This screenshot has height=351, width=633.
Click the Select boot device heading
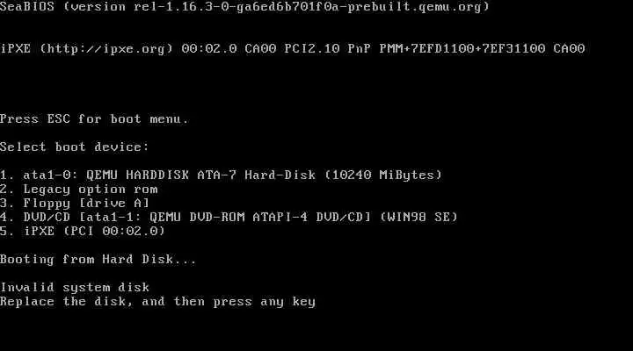pos(75,147)
